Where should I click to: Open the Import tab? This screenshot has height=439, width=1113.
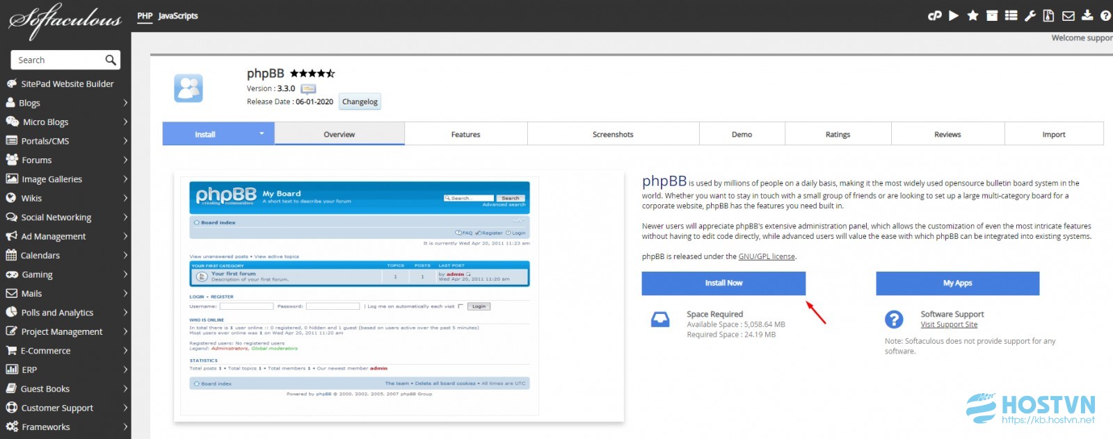pyautogui.click(x=1054, y=134)
